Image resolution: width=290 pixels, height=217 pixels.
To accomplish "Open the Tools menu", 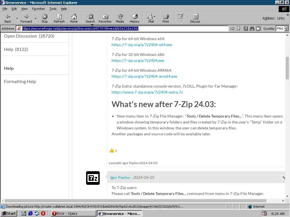I will tap(53, 9).
